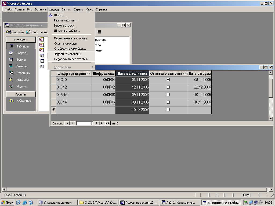Screen dimensions: 275x206
Task: Open G:\GUGA\Access folder taskbar button
Action: pos(98,203)
